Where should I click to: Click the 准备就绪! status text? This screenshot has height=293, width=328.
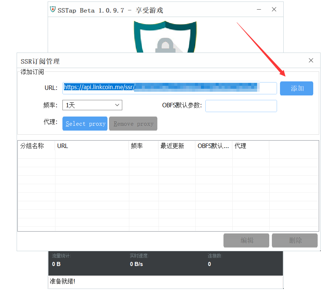coord(62,281)
